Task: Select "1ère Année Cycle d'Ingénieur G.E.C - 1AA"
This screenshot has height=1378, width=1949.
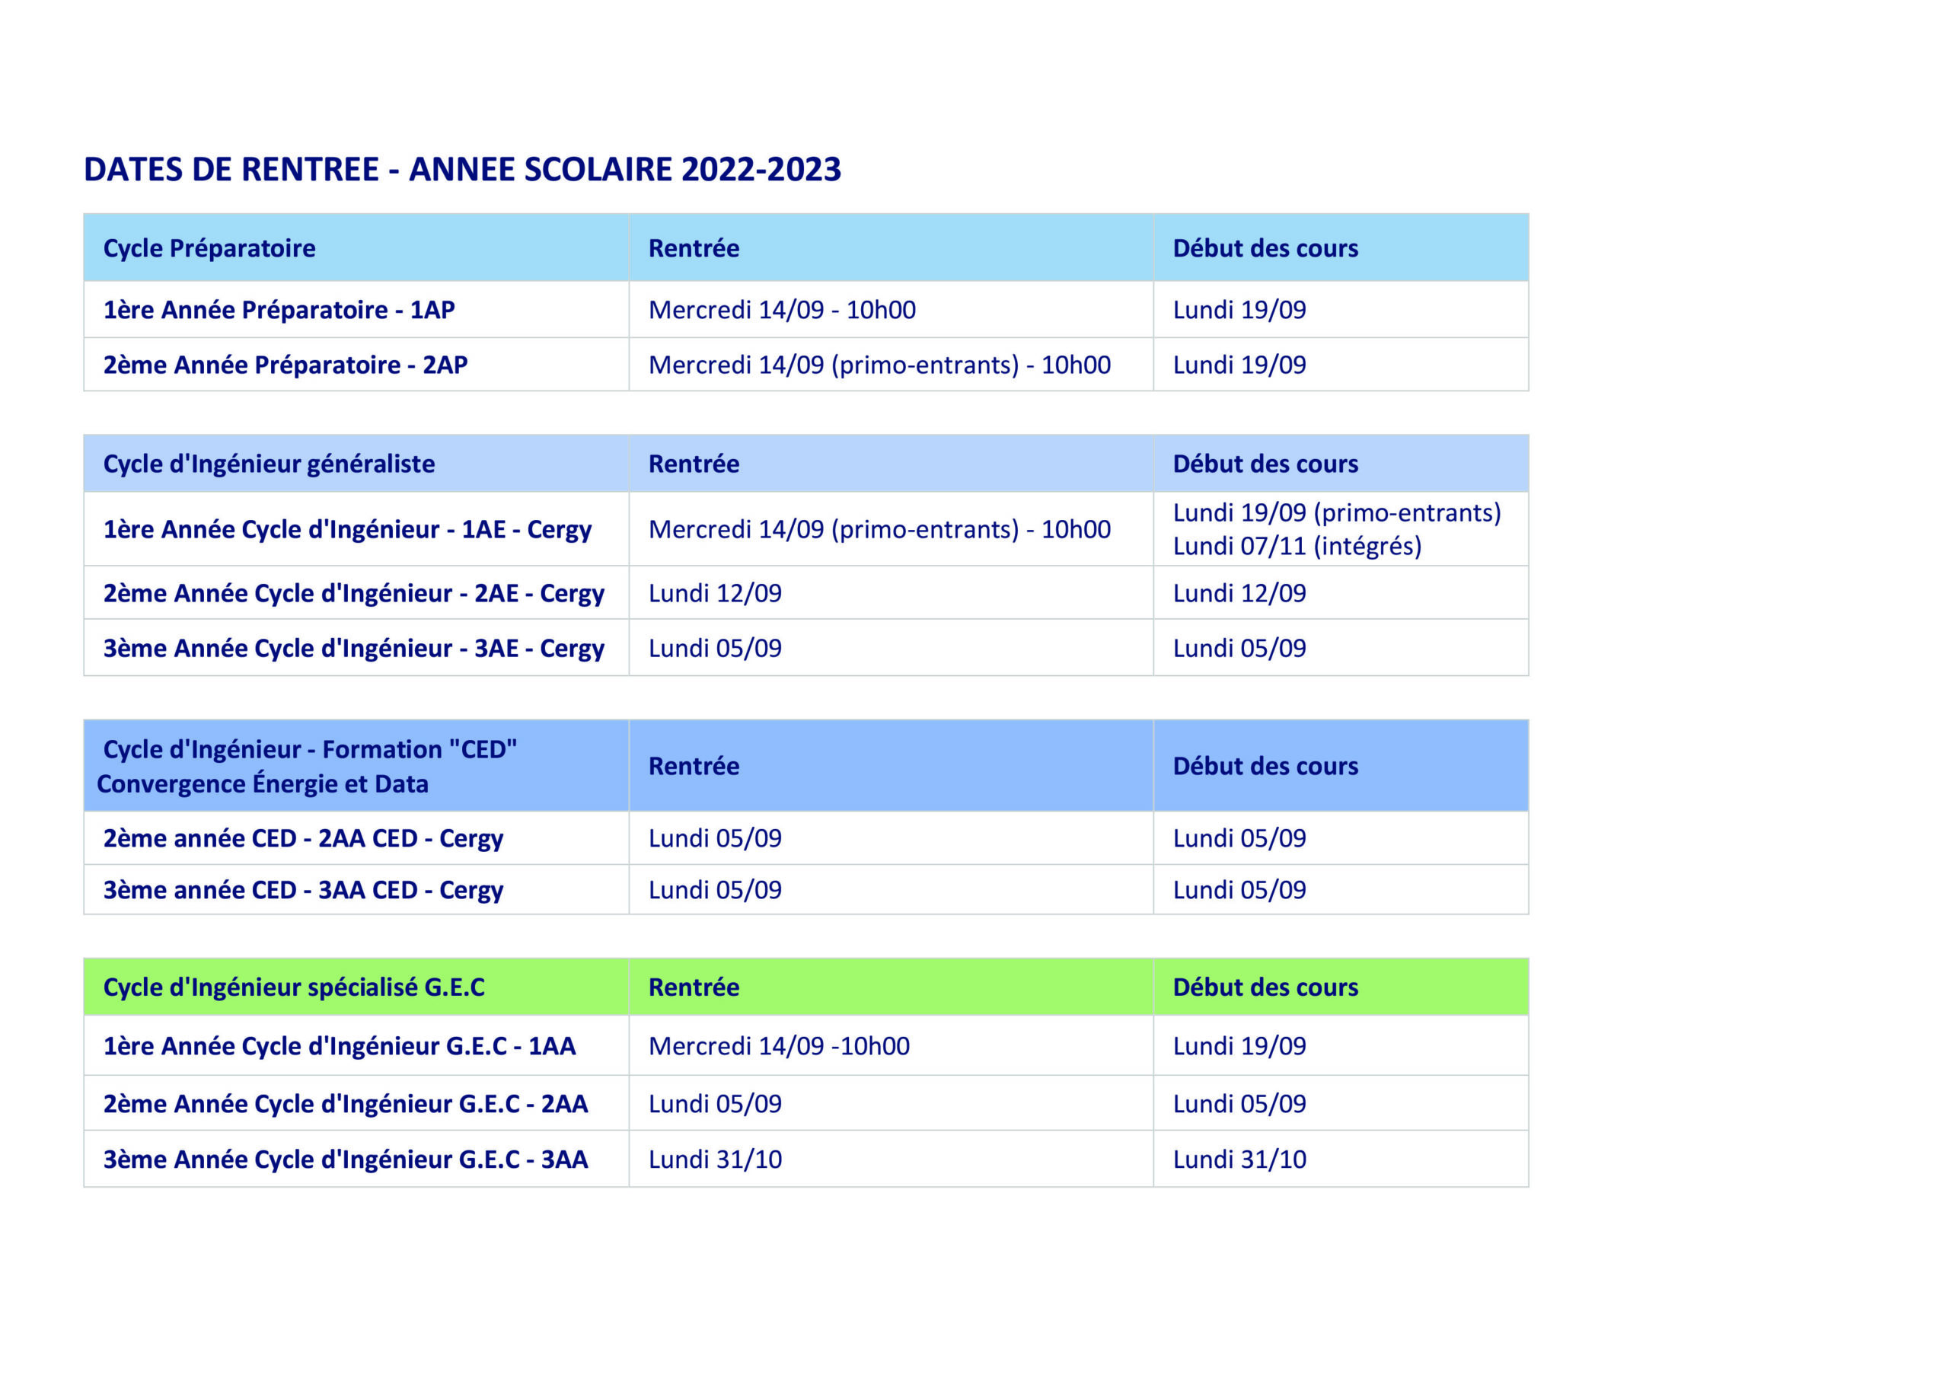Action: click(340, 1047)
